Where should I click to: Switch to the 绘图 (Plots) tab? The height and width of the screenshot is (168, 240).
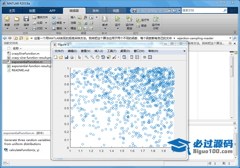(x=32, y=11)
